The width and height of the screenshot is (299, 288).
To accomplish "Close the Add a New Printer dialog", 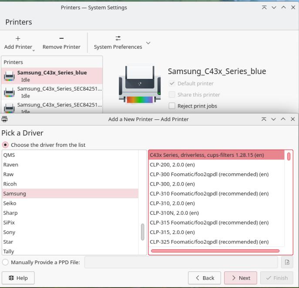I will [293, 119].
